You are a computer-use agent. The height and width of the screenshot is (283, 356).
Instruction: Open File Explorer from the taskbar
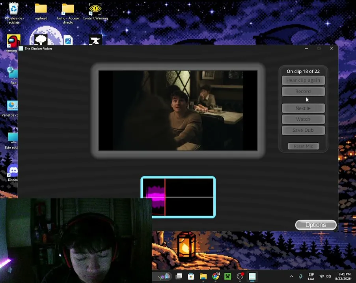point(203,276)
